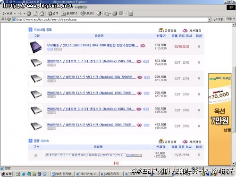Open the 도움말(H) Help menu
This screenshot has width=236, height=177.
[81, 7]
